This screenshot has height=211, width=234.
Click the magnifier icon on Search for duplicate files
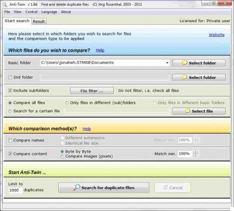pos(77,187)
